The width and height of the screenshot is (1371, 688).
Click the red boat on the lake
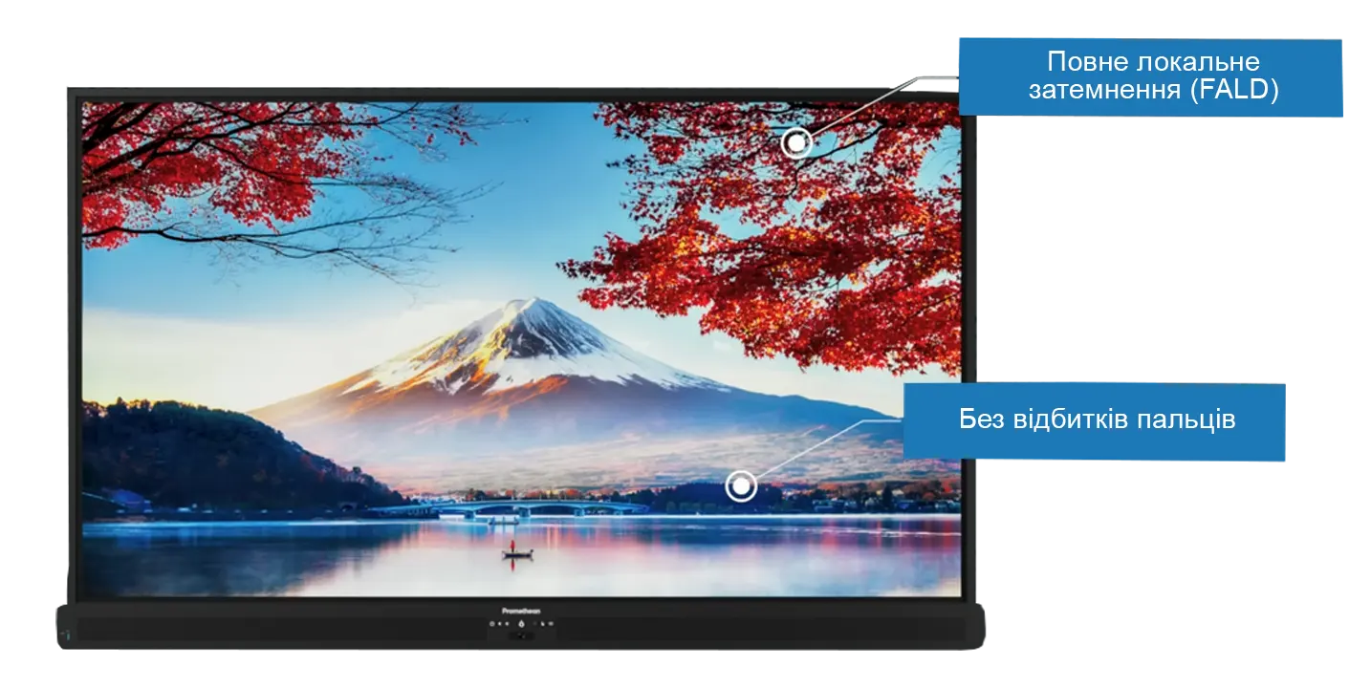point(517,551)
